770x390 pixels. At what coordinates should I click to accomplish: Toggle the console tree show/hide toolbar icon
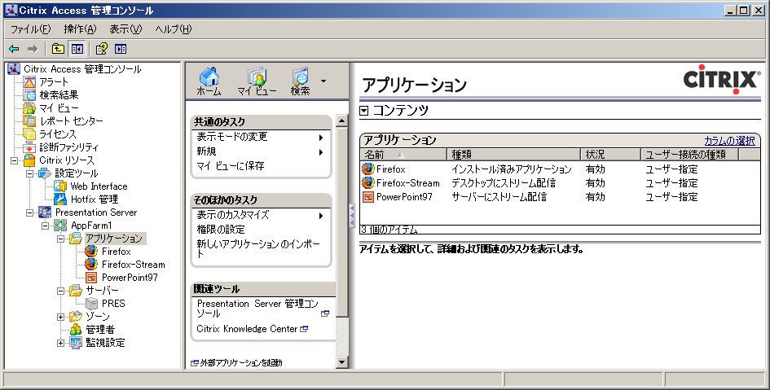coord(77,49)
